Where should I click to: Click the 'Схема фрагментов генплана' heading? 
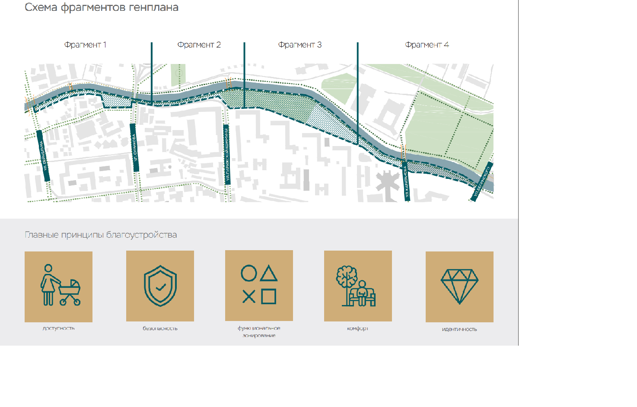[x=102, y=7]
